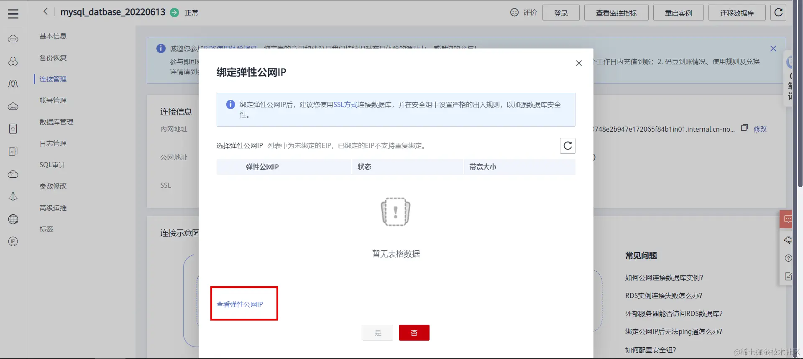This screenshot has height=359, width=803.
Task: Close the 绑定弹性公网IP dialog
Action: (579, 63)
